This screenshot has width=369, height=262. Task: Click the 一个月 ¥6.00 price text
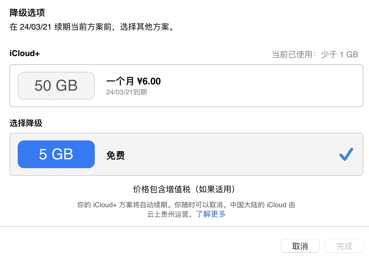[x=134, y=81]
